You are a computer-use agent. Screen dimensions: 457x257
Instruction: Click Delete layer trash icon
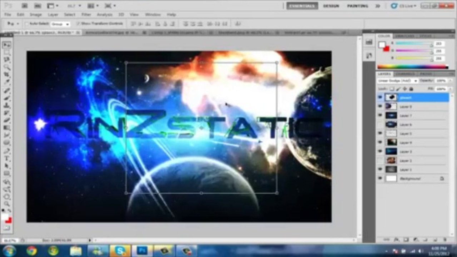pos(444,240)
